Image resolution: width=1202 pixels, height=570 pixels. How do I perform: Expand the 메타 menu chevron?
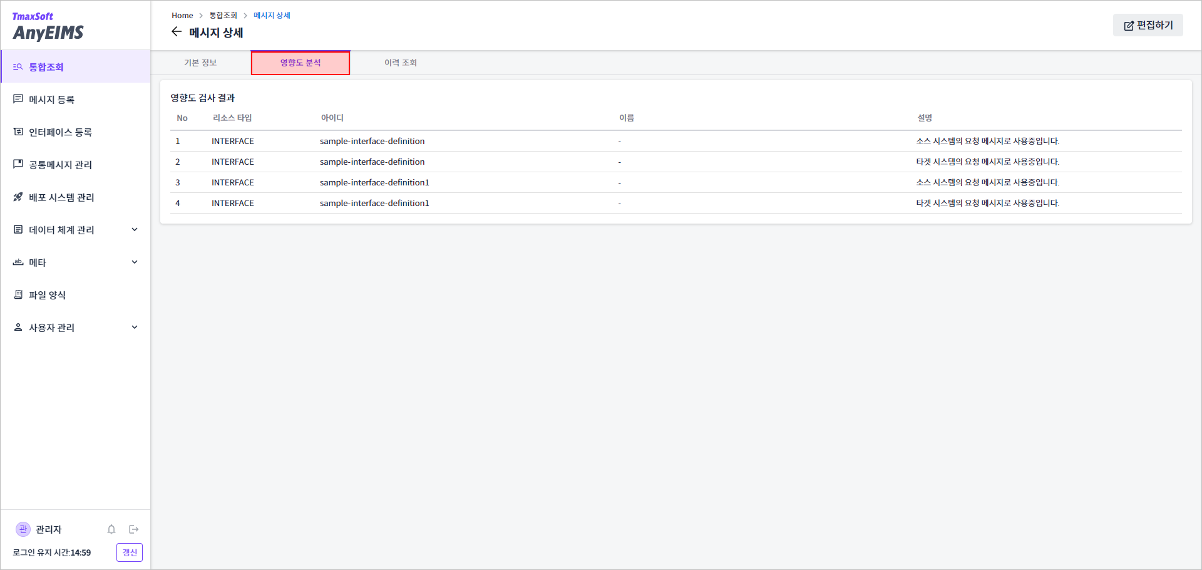(135, 262)
